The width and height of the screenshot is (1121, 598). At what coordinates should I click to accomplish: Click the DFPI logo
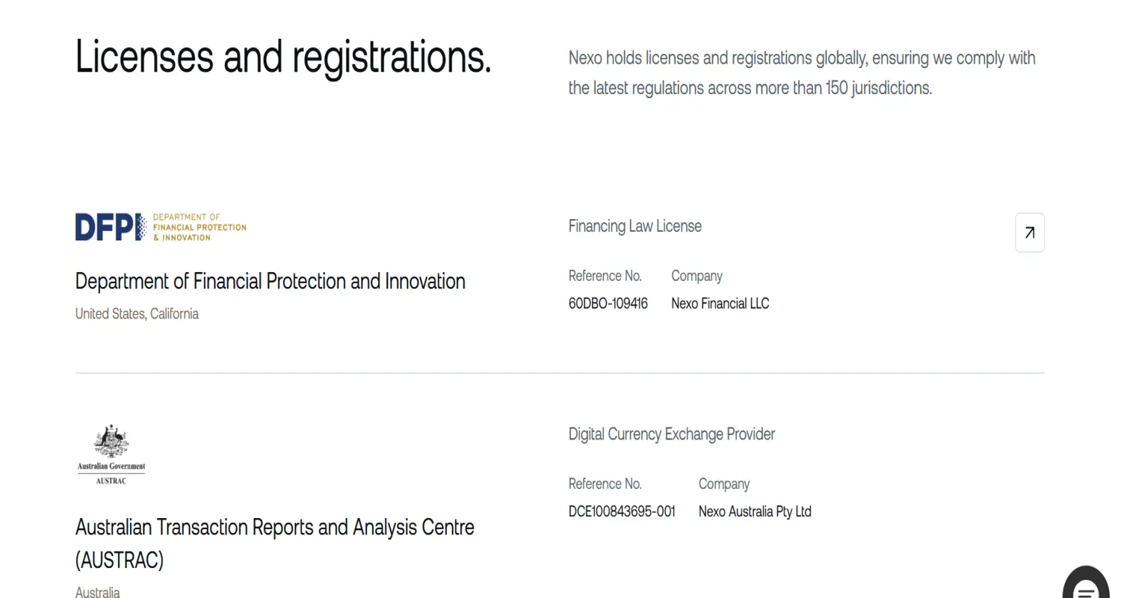(161, 227)
